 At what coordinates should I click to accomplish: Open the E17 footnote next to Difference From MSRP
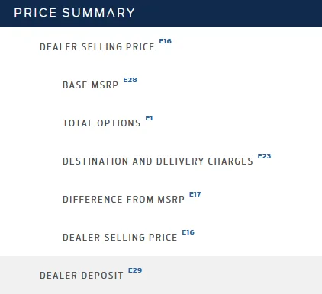pos(195,194)
